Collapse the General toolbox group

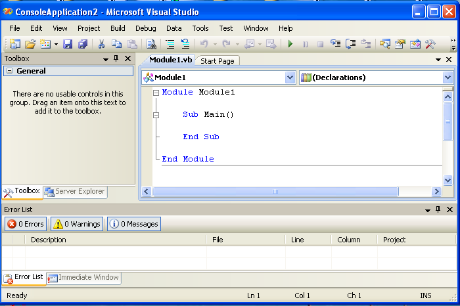tap(10, 71)
